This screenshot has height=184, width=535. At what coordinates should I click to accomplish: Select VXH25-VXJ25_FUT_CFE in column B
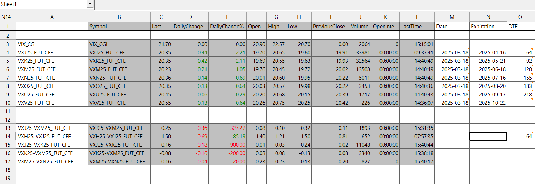coord(119,137)
